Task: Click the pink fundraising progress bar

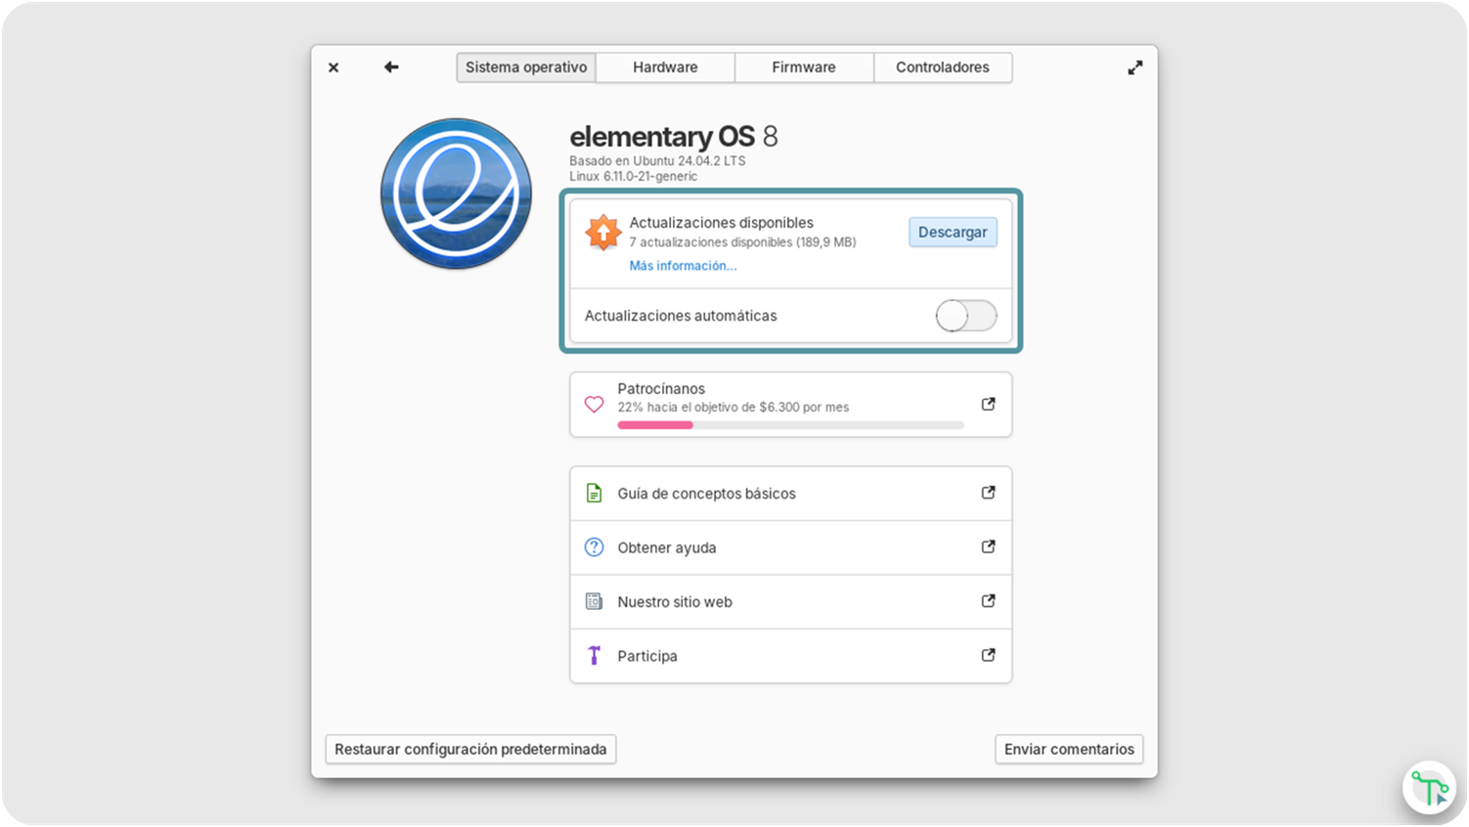Action: pos(653,424)
